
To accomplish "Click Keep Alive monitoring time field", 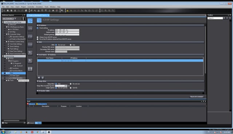I will pos(61,86).
